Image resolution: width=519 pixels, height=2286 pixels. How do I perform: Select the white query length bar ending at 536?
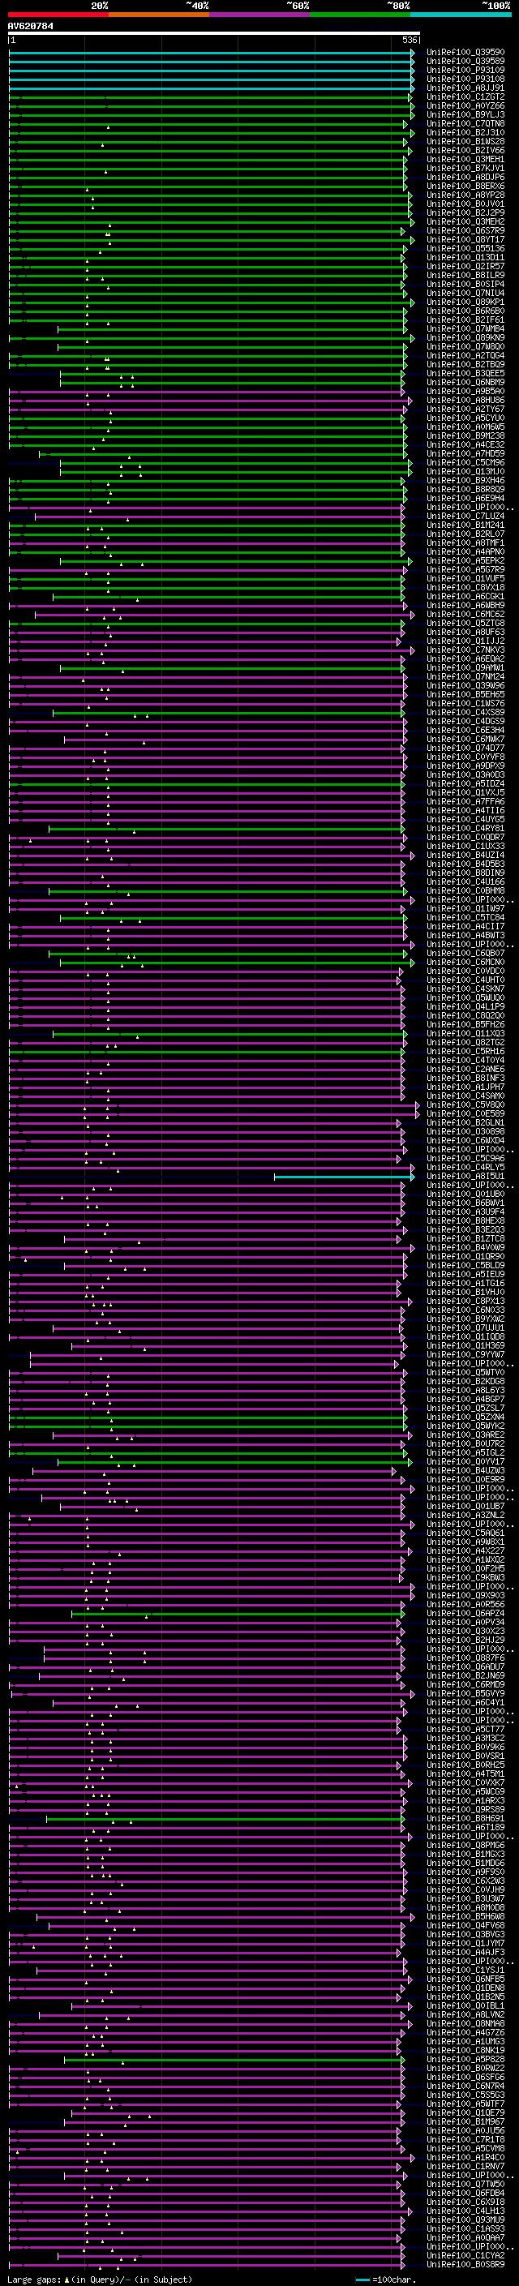214,34
